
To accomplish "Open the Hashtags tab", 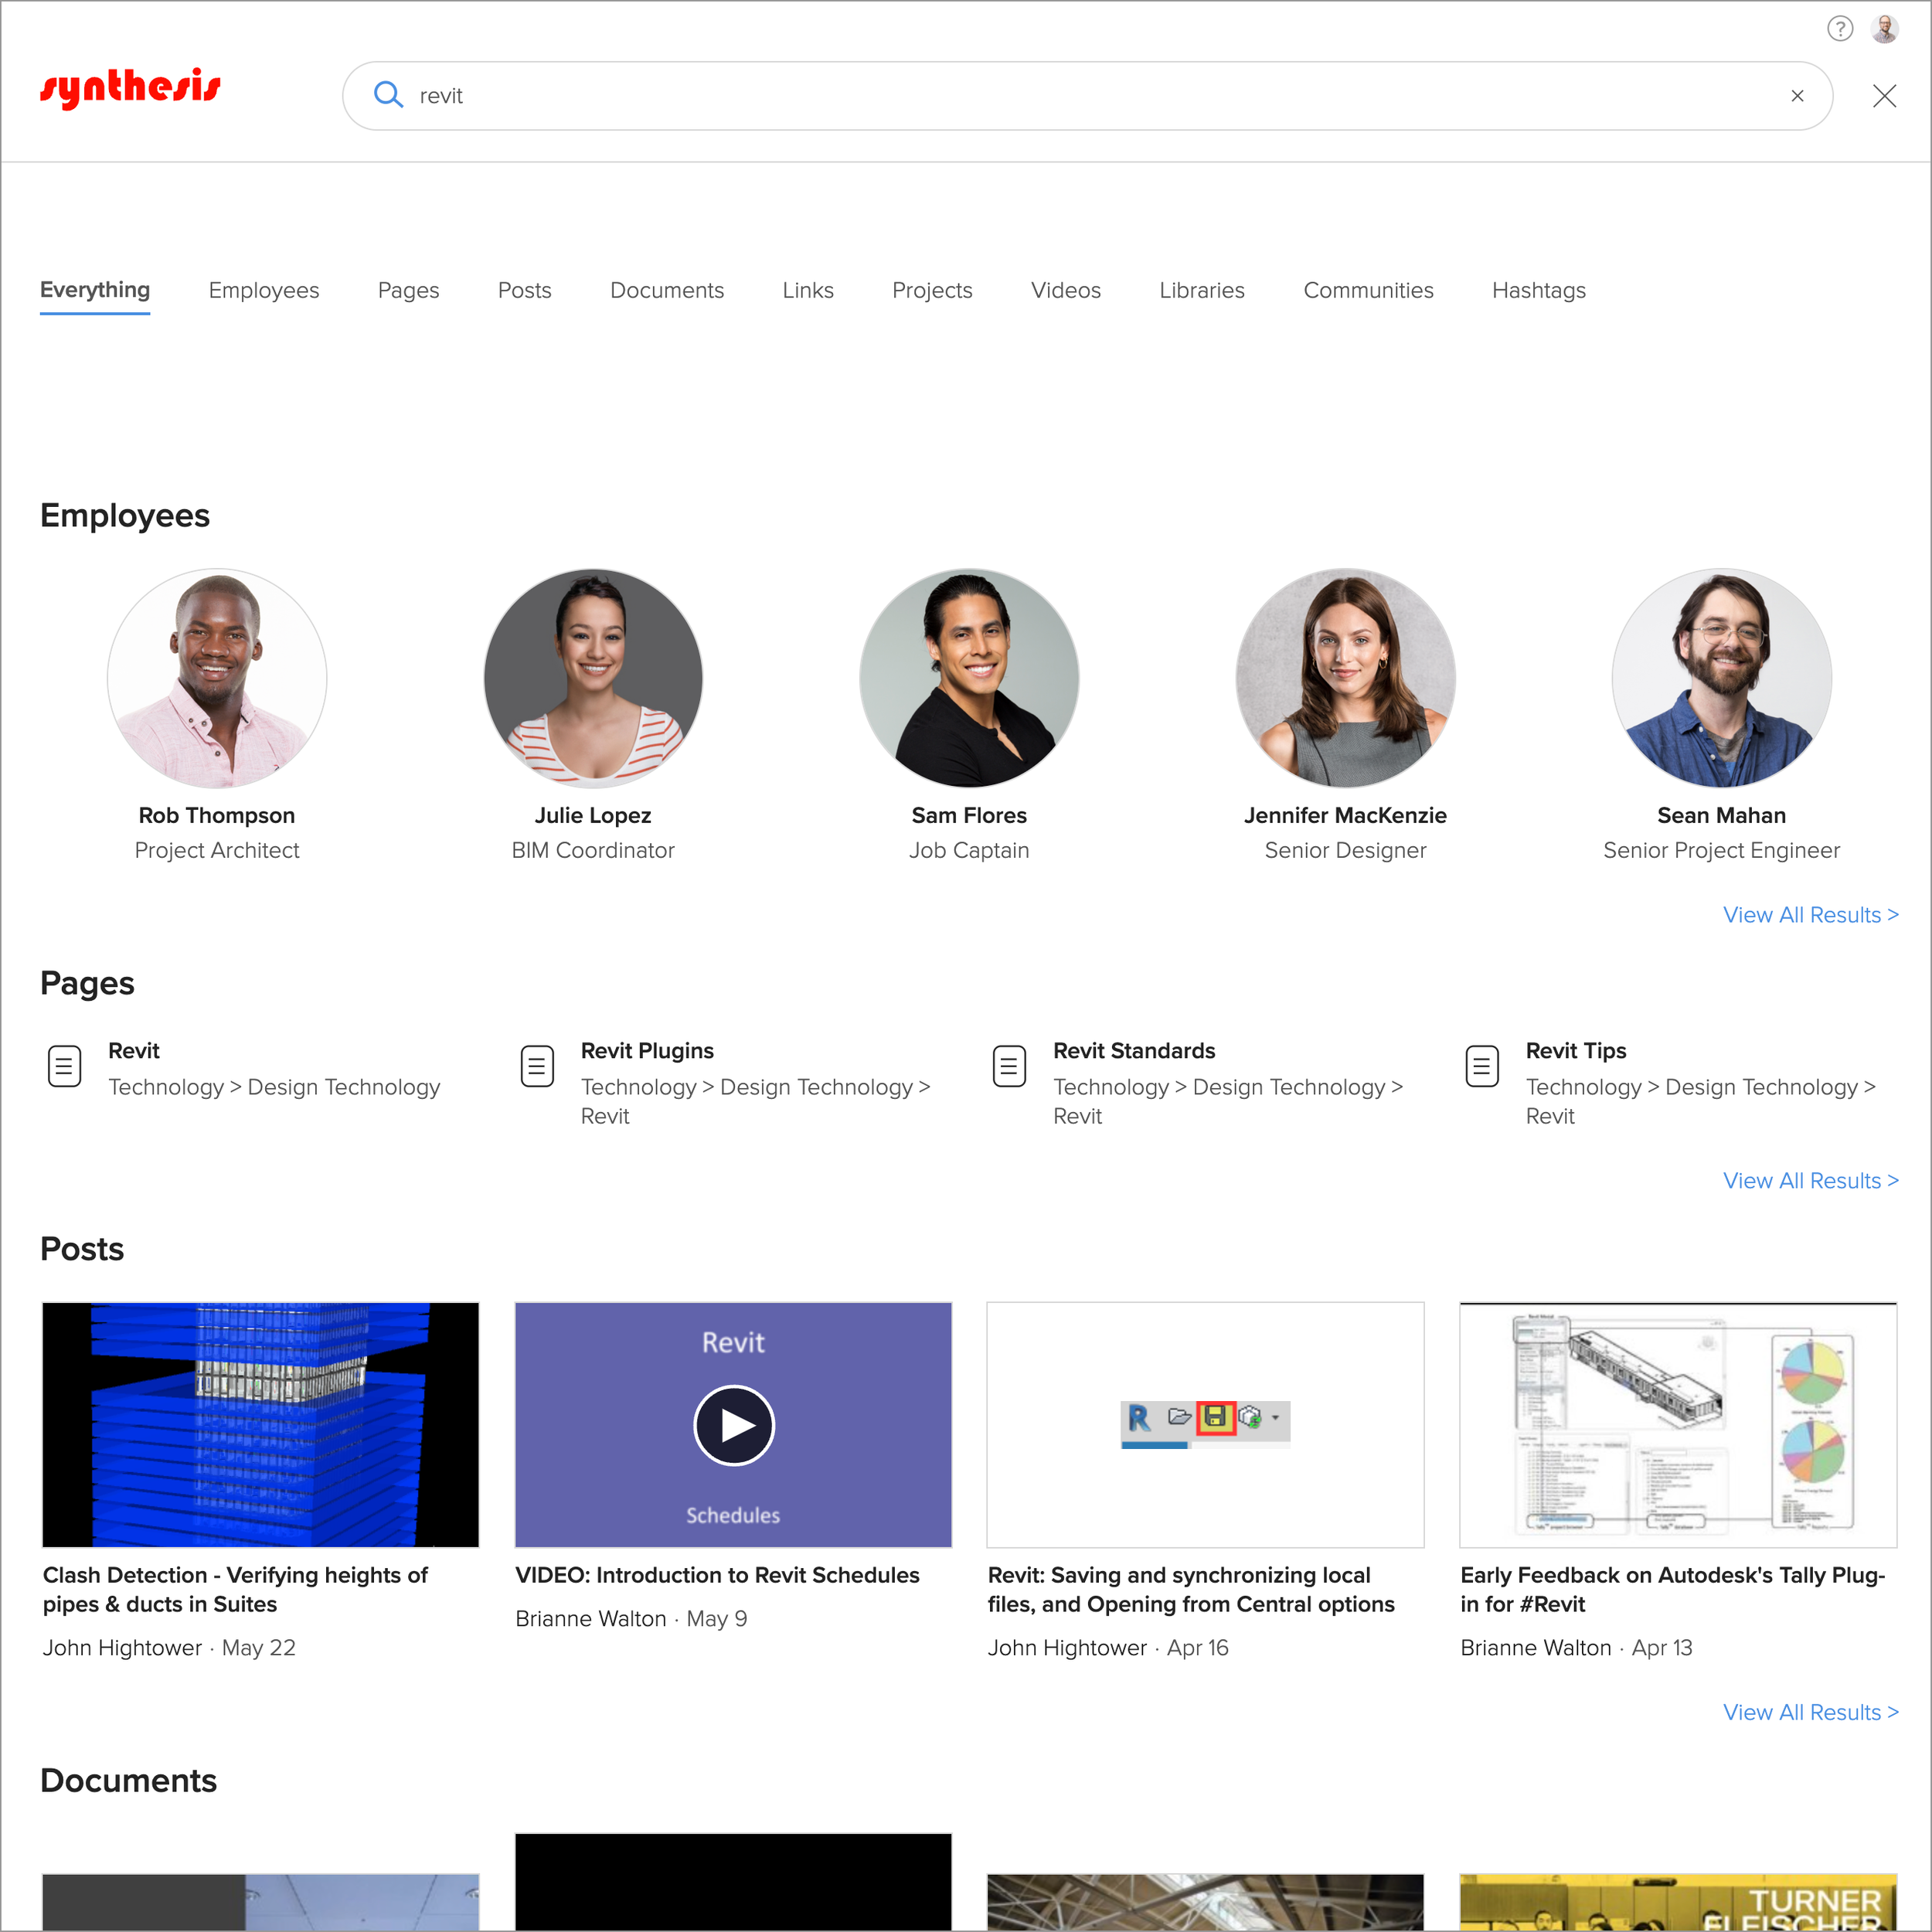I will (x=1538, y=290).
